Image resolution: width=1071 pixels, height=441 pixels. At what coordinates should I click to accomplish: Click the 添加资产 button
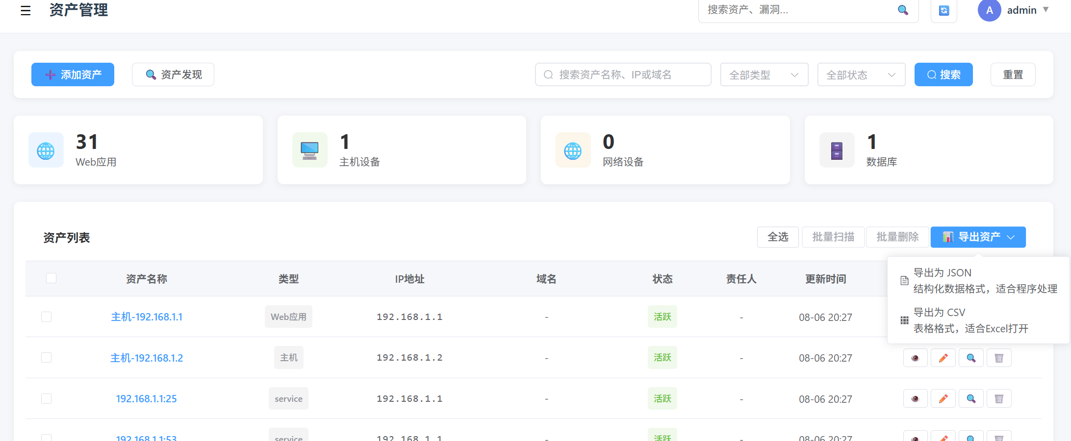(73, 75)
